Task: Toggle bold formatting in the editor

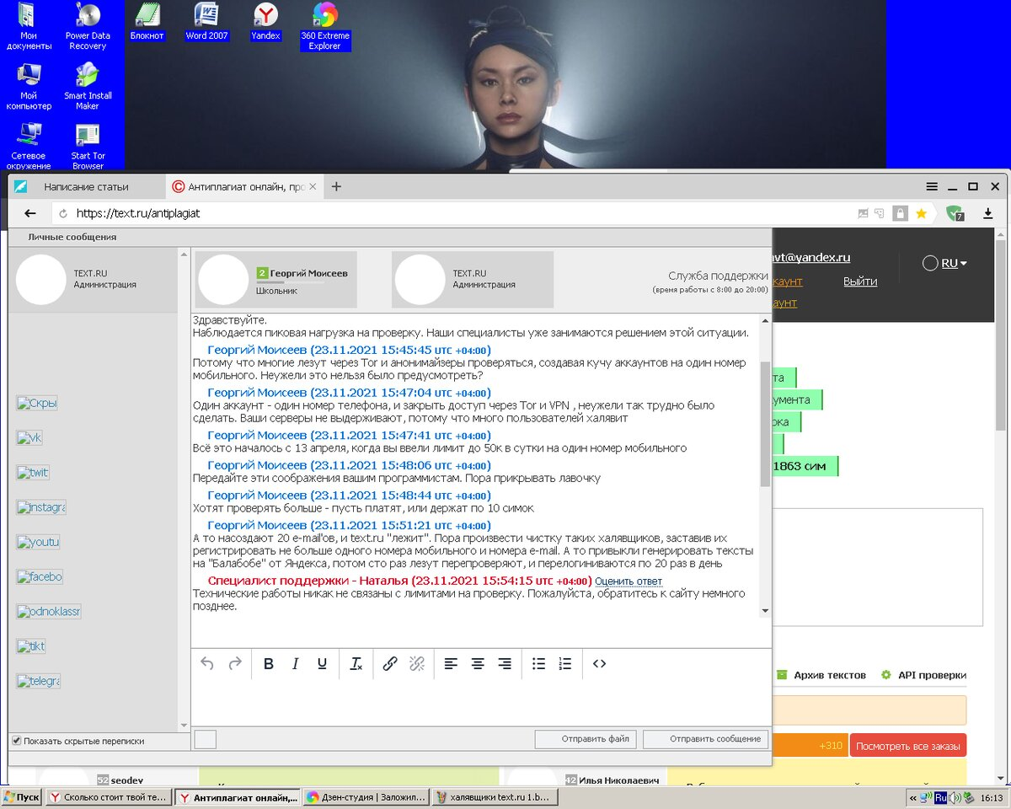Action: (x=269, y=664)
